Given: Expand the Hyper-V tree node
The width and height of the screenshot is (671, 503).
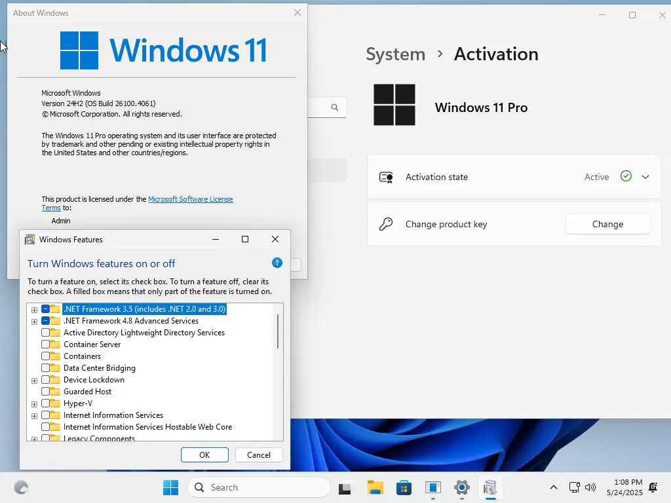Looking at the screenshot, I should pos(34,404).
